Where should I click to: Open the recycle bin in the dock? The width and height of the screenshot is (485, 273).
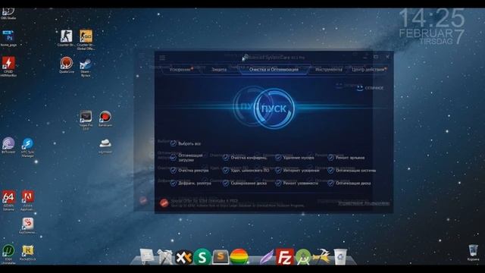click(x=340, y=256)
